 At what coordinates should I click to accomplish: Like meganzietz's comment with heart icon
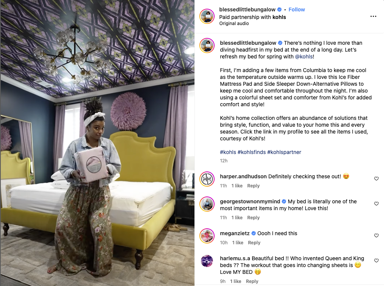pos(376,236)
